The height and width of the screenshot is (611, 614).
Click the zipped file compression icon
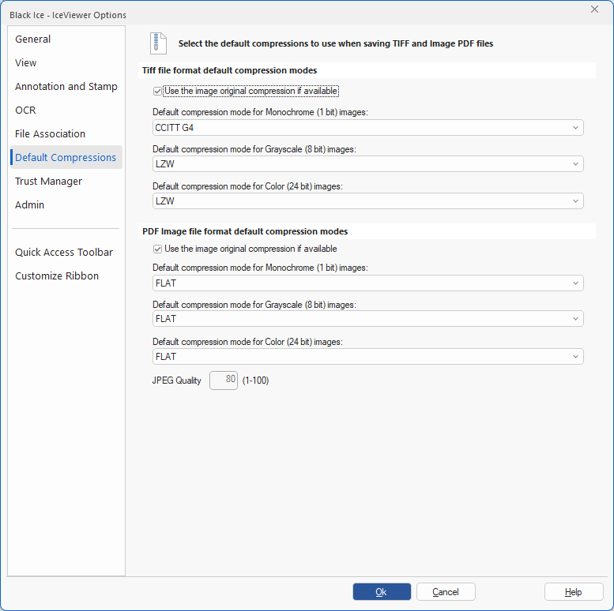tap(158, 43)
